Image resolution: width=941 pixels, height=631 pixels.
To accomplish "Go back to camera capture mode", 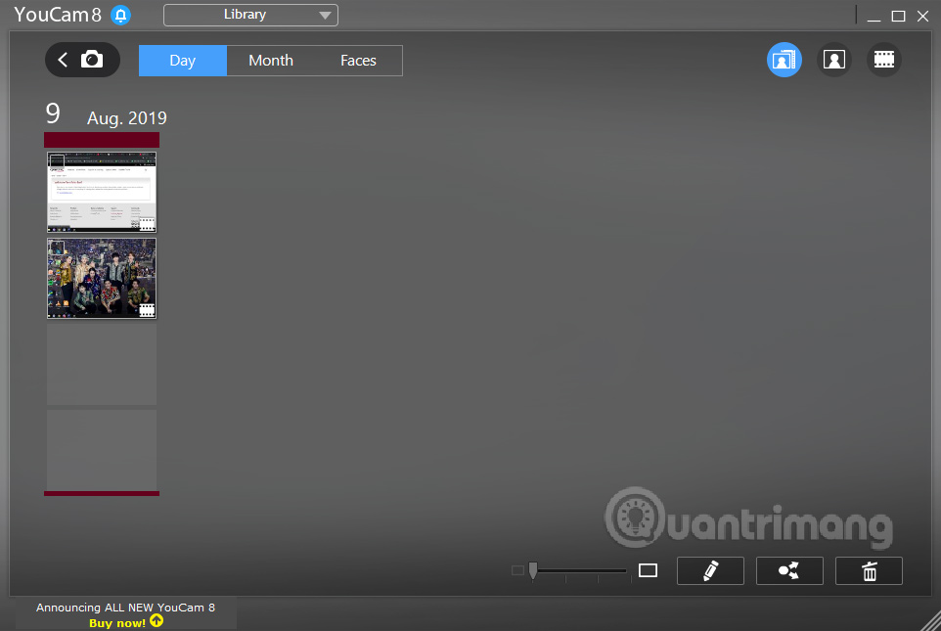I will coord(82,60).
